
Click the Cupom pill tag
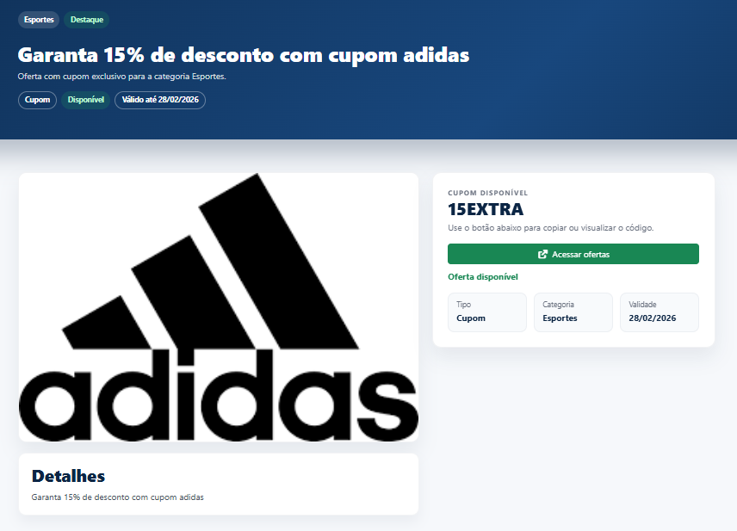coord(37,100)
